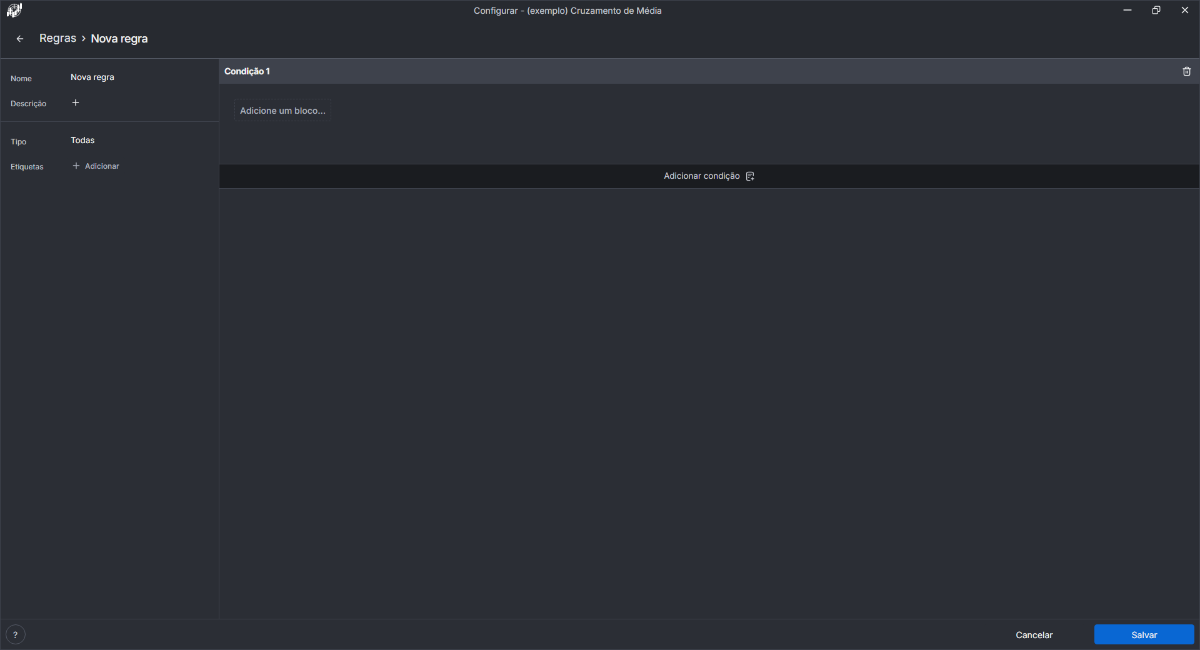Edit the Nome field value Nova regra
Screen dimensions: 1200x650
click(x=92, y=77)
